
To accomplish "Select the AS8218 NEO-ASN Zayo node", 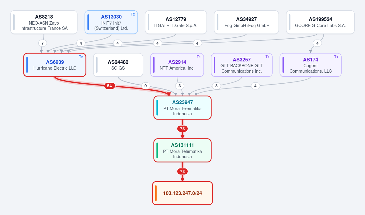I will pyautogui.click(x=44, y=22).
